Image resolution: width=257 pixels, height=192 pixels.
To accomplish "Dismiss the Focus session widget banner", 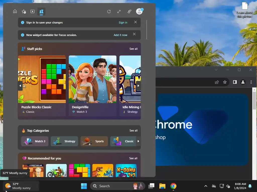I will (x=134, y=34).
